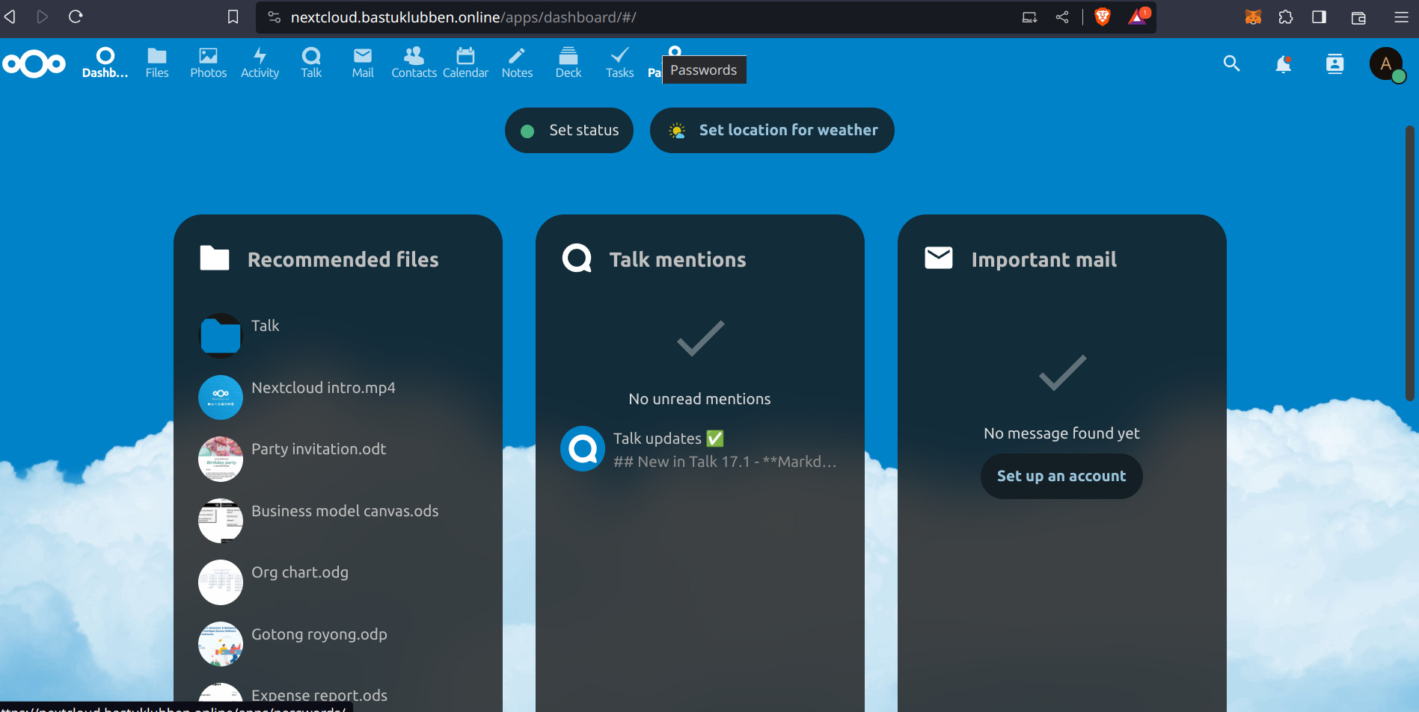Screen dimensions: 1419x712
Task: Open the Talk updates conversation
Action: [x=699, y=448]
